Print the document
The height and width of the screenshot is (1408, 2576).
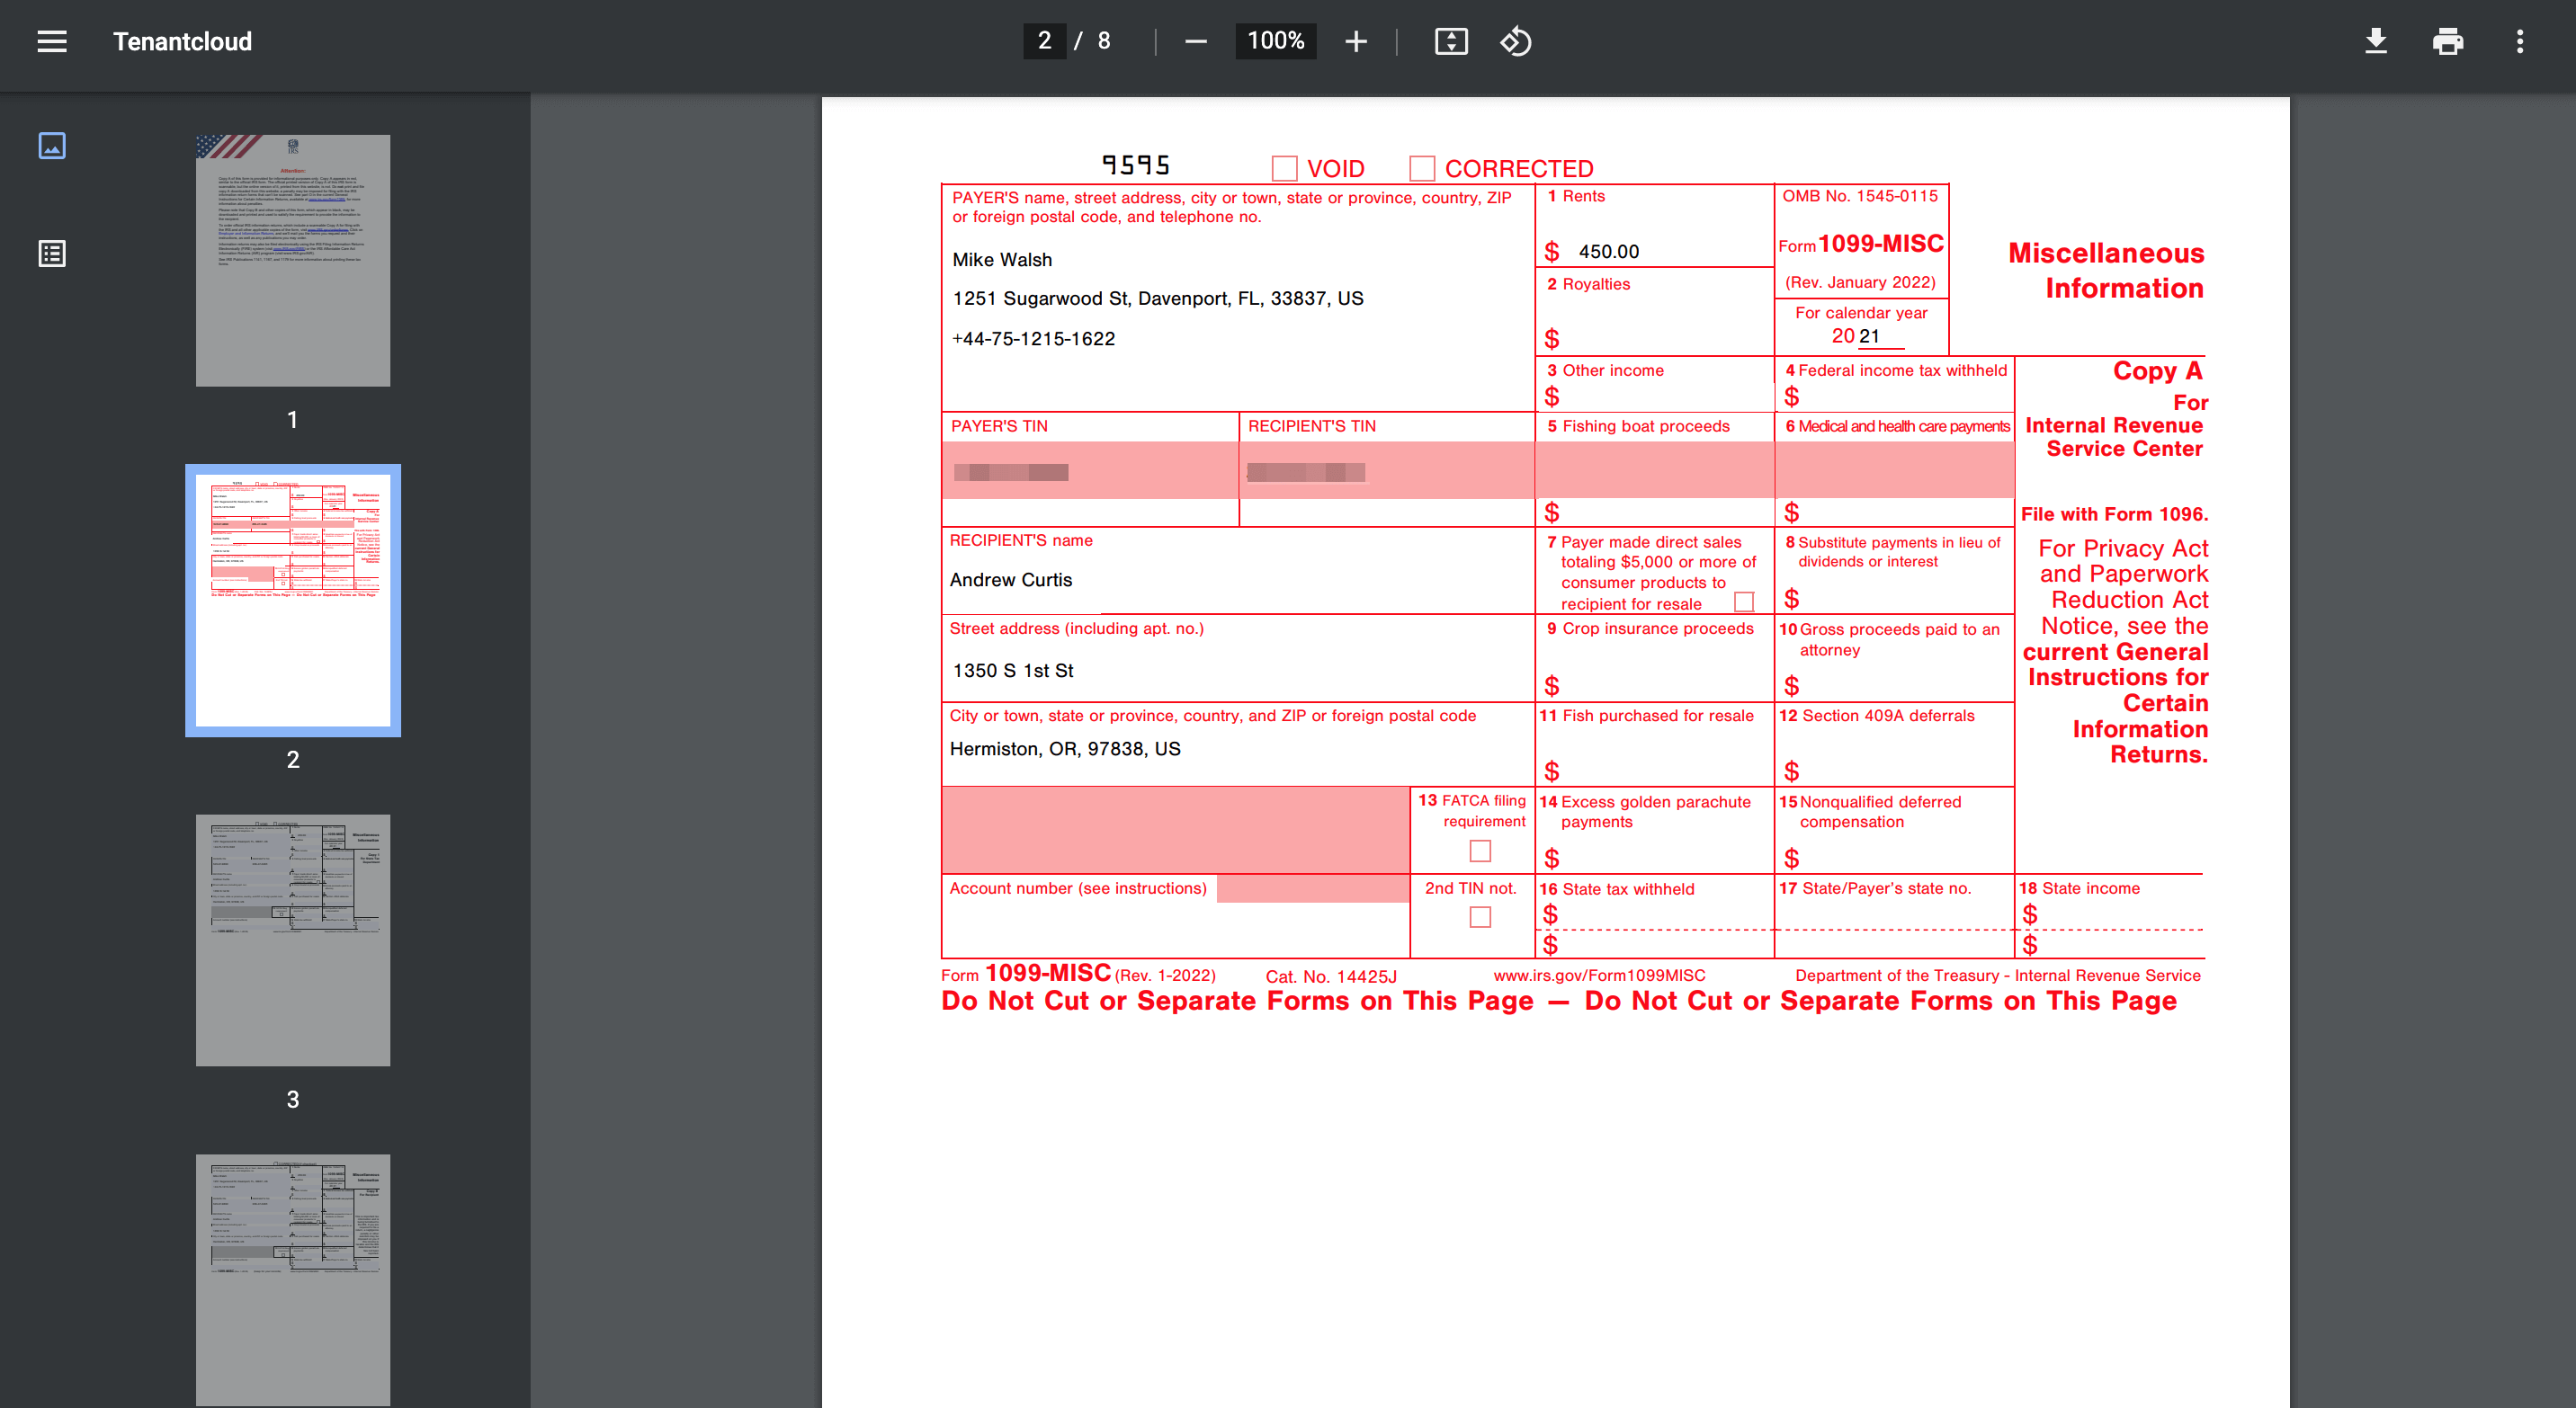tap(2447, 41)
